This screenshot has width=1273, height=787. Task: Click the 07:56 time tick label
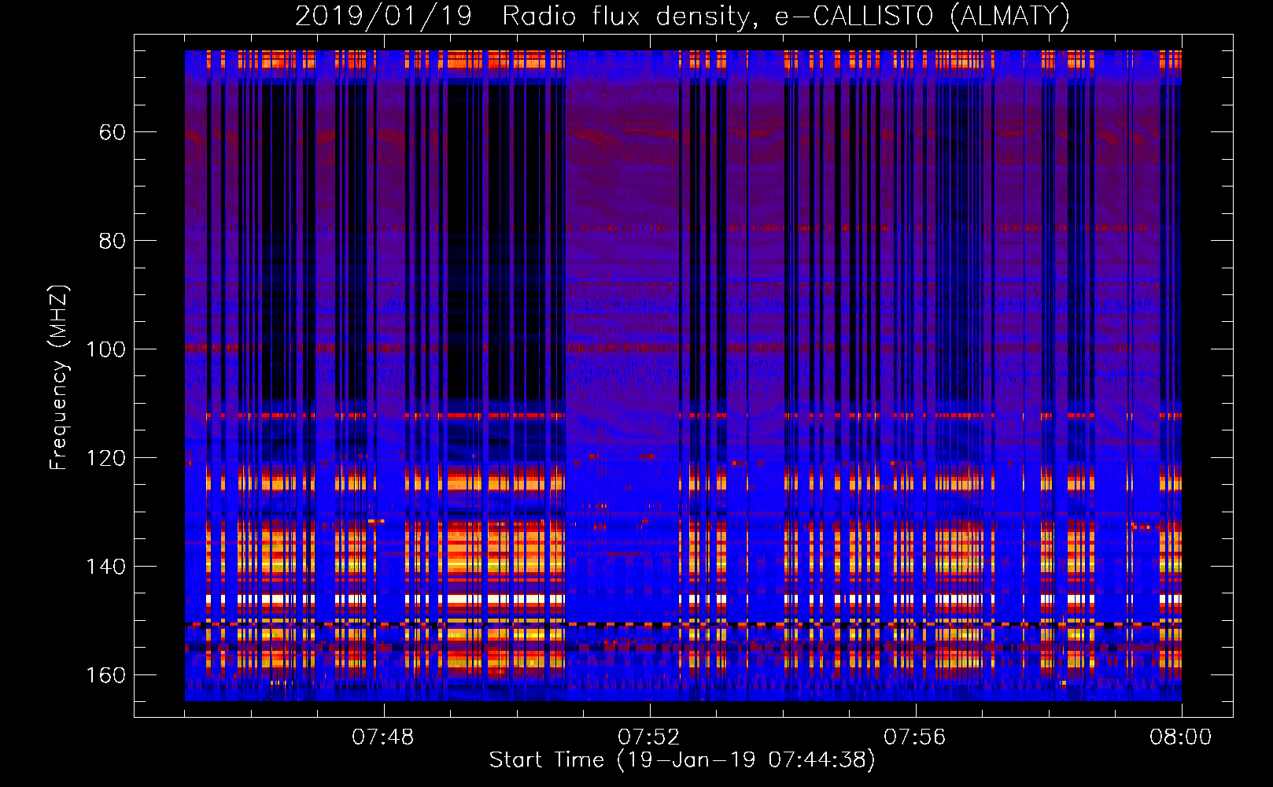[915, 737]
